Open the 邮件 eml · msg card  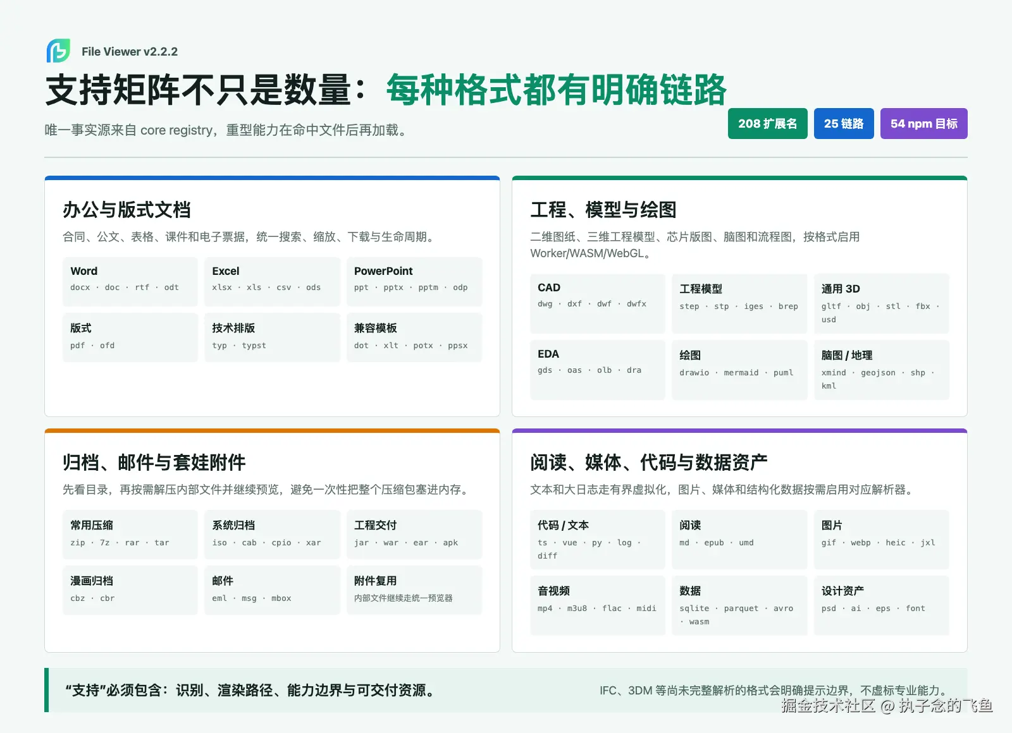coord(272,590)
